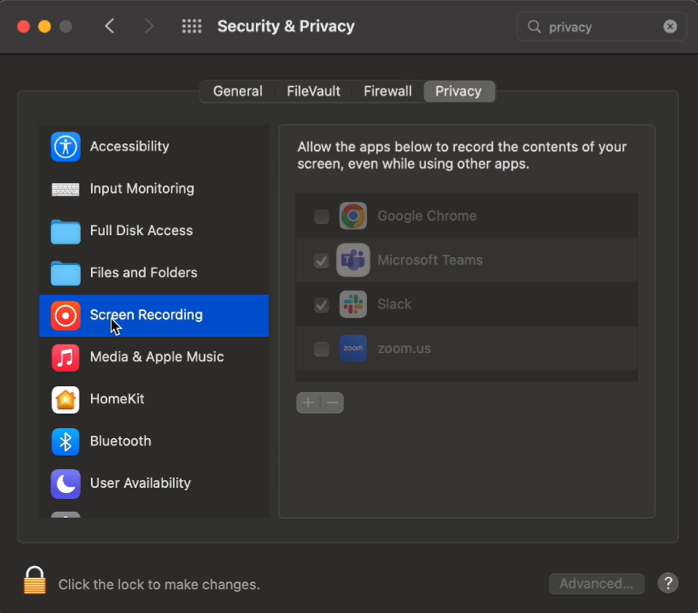This screenshot has width=698, height=613.
Task: Click the Advanced button
Action: click(597, 584)
